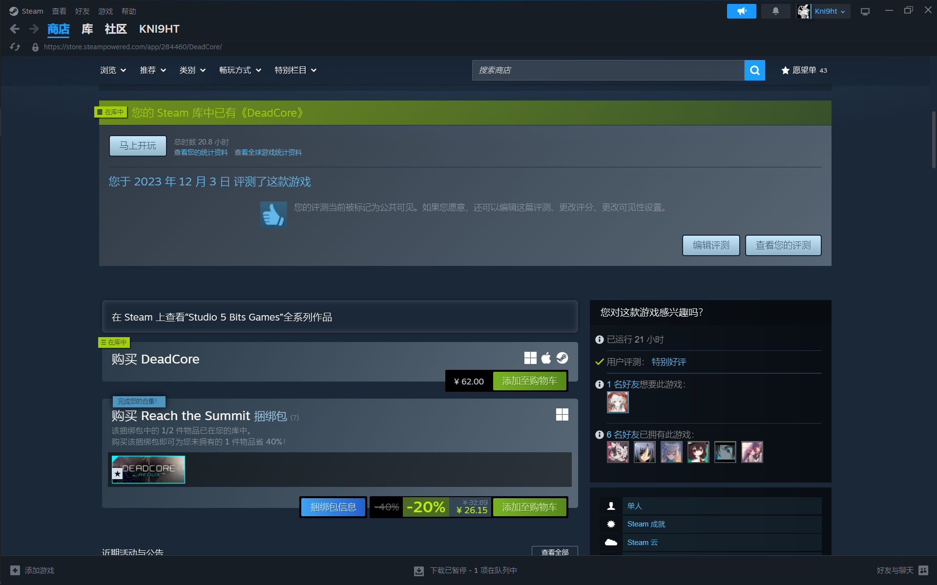Click the 马上开玩 play button
The height and width of the screenshot is (585, 937).
138,146
